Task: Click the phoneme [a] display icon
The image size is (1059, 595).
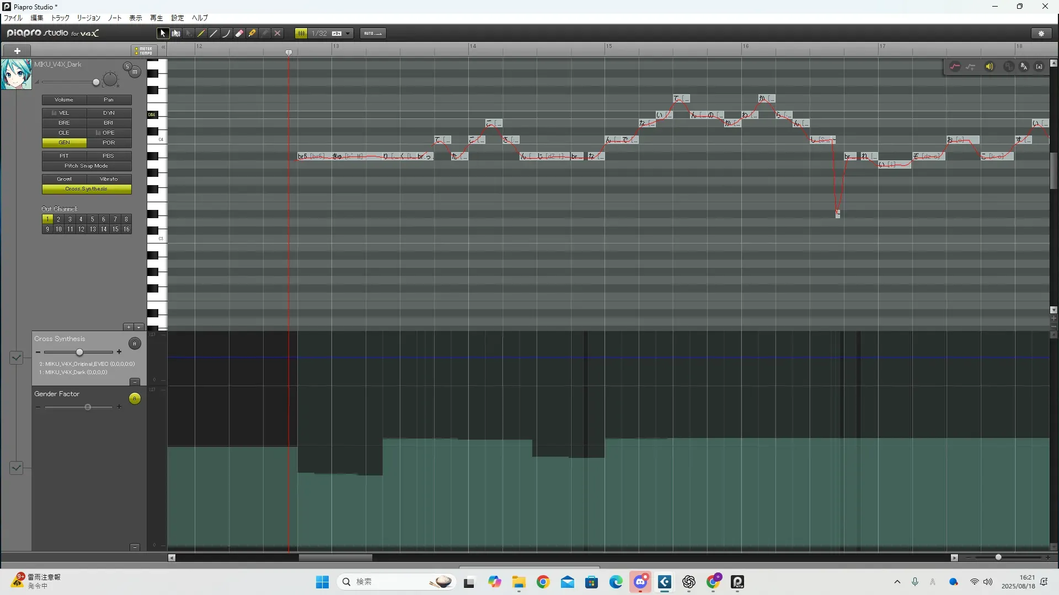Action: coord(1039,67)
